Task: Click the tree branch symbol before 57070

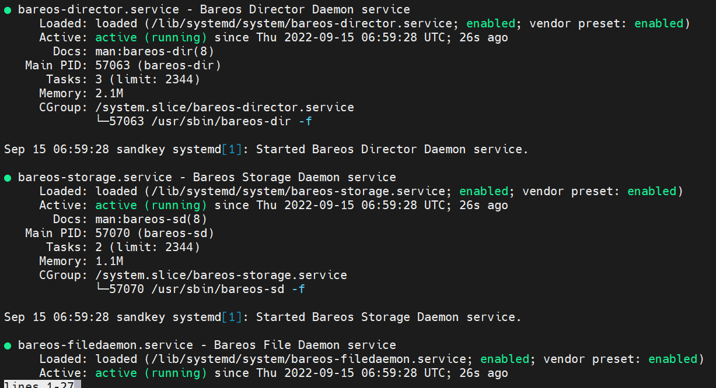Action: coord(102,290)
